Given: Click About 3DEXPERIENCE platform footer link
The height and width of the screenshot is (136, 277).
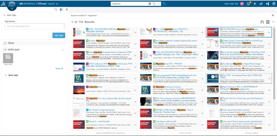Looking at the screenshot, I should point(111,133).
